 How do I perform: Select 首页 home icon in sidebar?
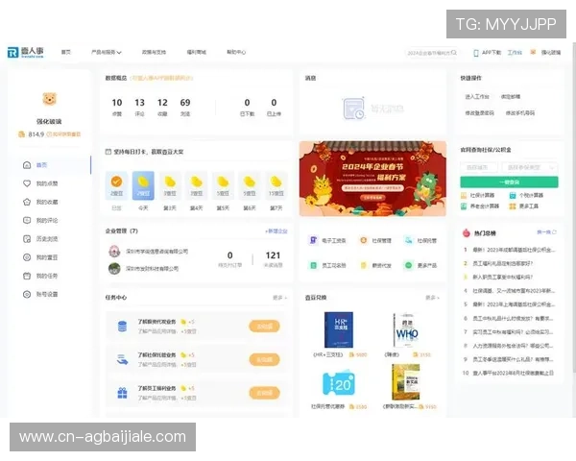coord(27,165)
